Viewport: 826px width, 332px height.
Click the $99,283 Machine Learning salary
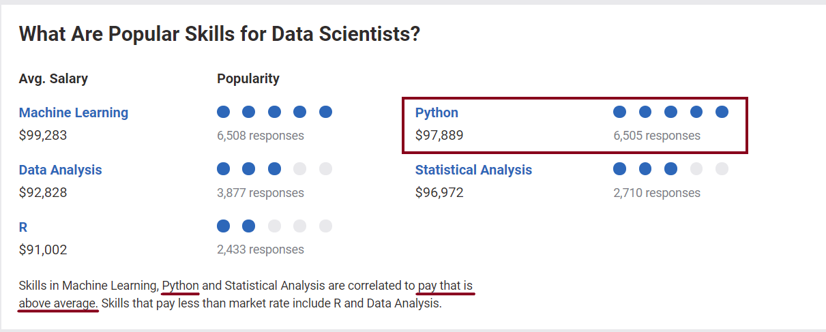43,136
